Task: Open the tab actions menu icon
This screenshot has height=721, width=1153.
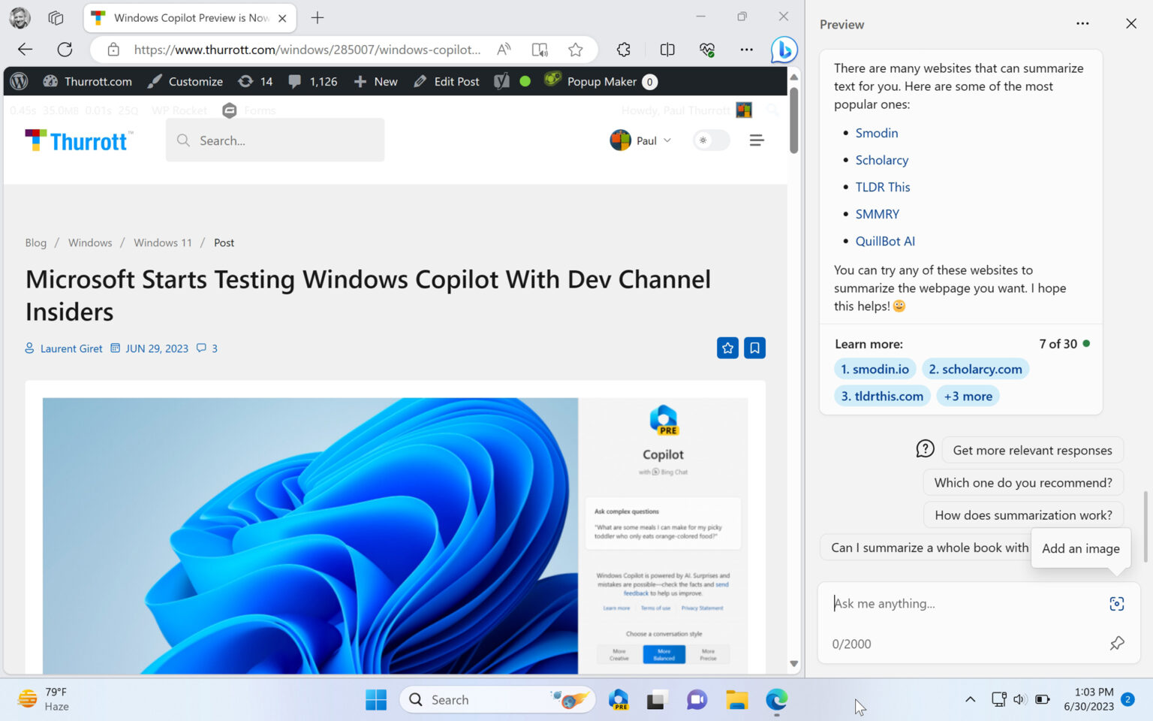Action: coord(56,17)
